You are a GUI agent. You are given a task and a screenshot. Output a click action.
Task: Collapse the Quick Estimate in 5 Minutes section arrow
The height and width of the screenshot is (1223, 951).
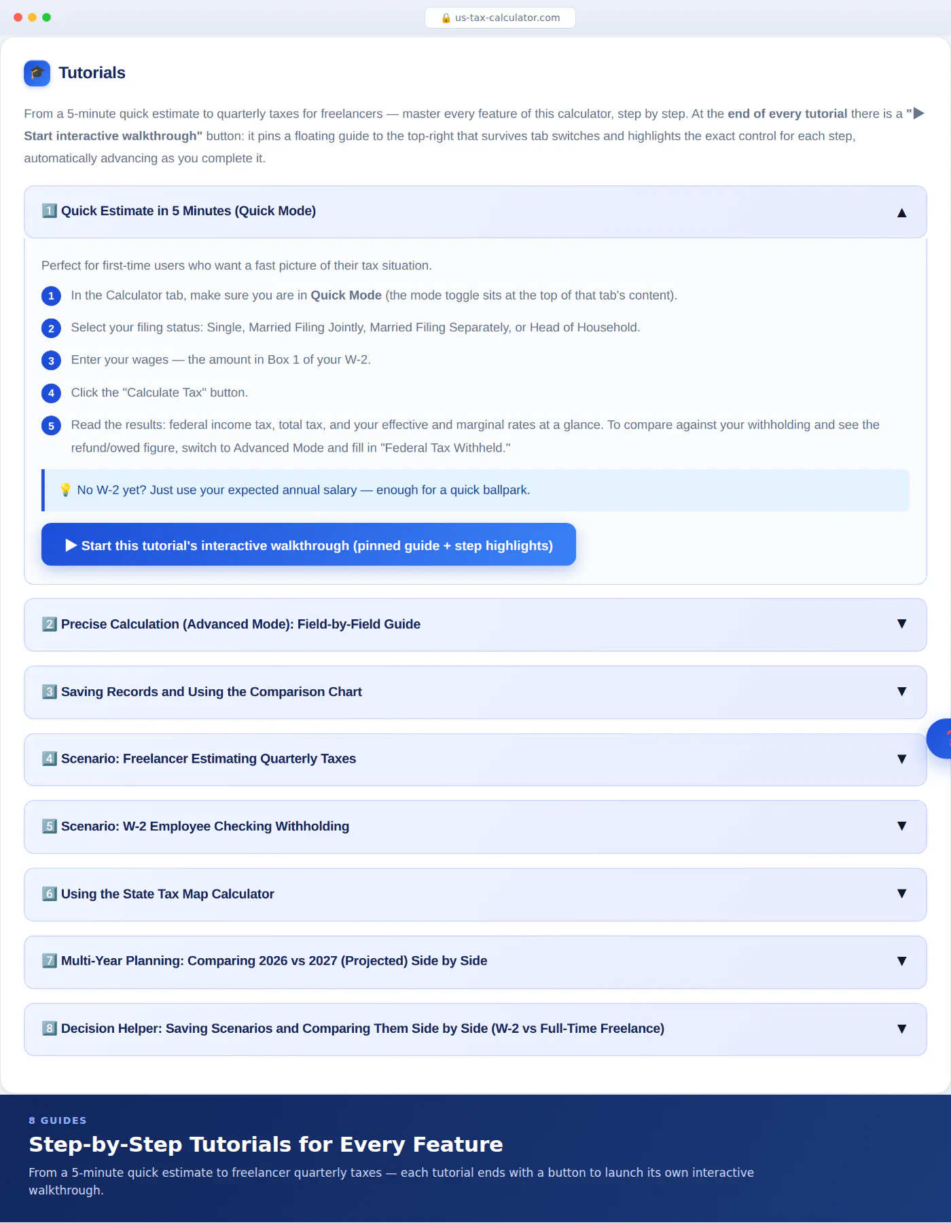click(x=901, y=213)
